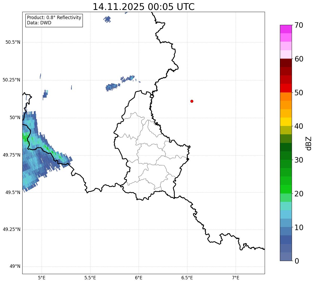Click the 49.5°N latitude label

[13, 192]
